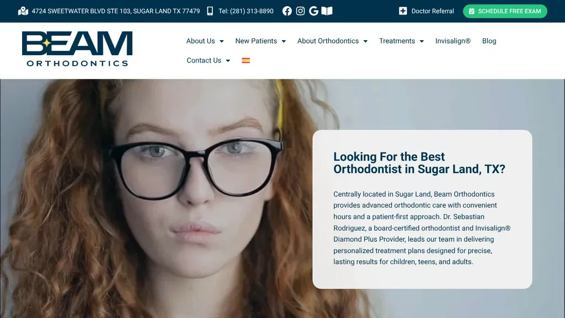Click the Looking For the Best Orthodontist heading
This screenshot has width=565, height=318.
419,163
